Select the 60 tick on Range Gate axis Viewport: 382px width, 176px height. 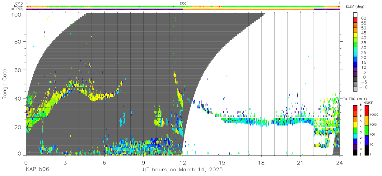pyautogui.click(x=17, y=70)
